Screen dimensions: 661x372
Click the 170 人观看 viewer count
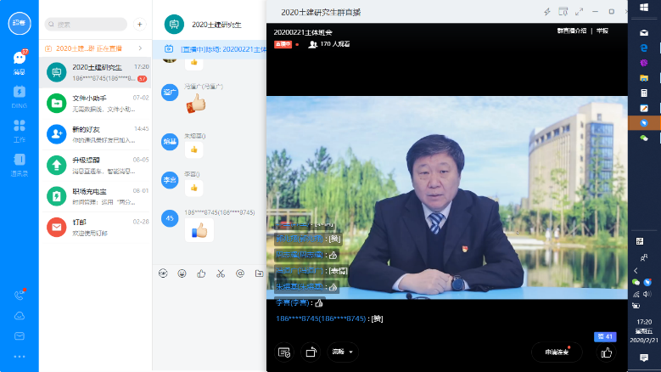click(x=329, y=44)
